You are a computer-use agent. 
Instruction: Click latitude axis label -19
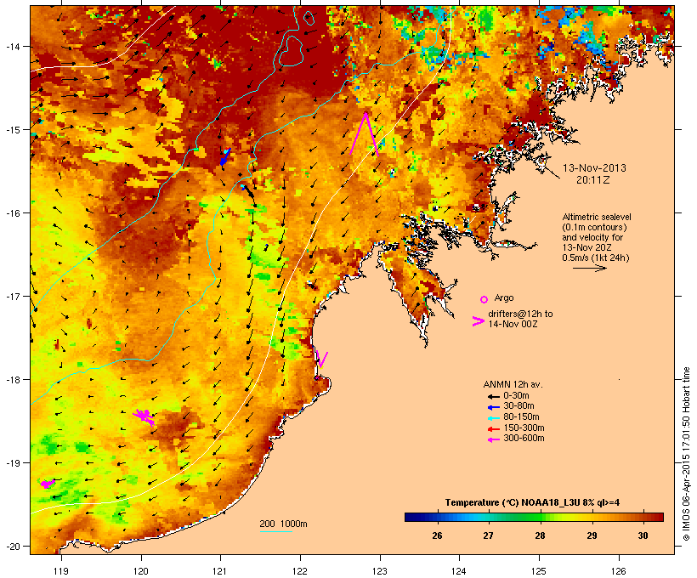(13, 463)
